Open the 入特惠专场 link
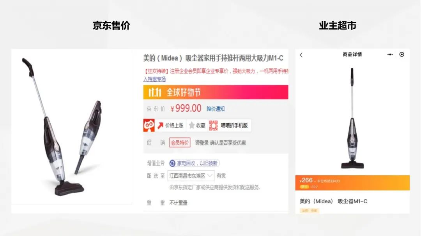Image resolution: width=421 pixels, height=236 pixels. point(154,79)
